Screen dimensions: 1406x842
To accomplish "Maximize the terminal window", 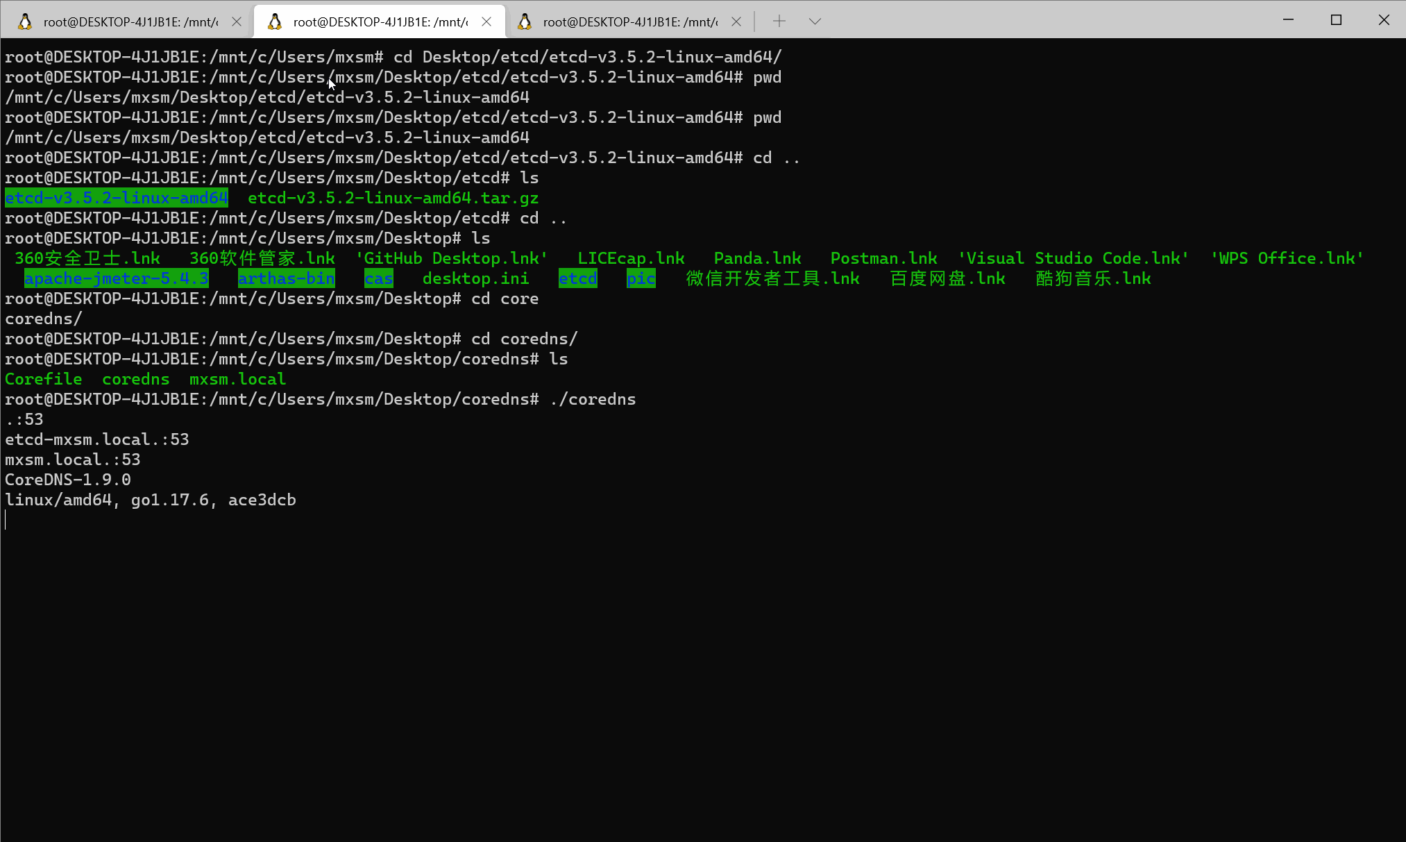I will pos(1336,19).
